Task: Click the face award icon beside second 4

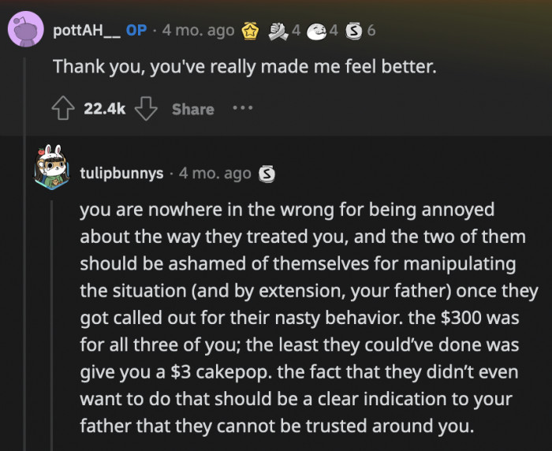Action: click(316, 31)
